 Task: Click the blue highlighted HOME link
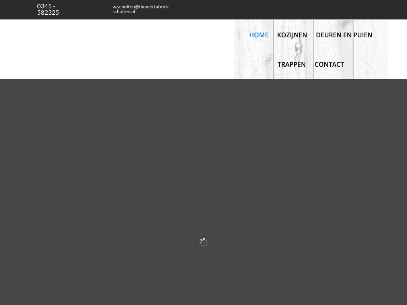tap(259, 35)
